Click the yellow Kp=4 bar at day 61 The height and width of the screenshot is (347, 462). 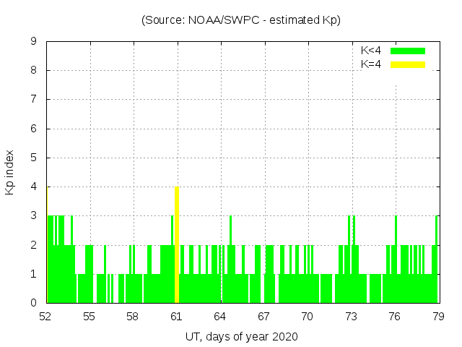[x=177, y=246]
